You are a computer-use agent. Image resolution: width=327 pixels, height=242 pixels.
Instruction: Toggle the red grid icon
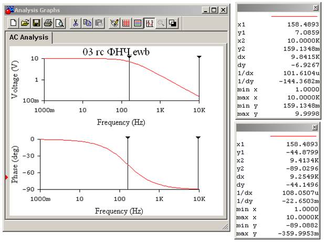point(126,23)
